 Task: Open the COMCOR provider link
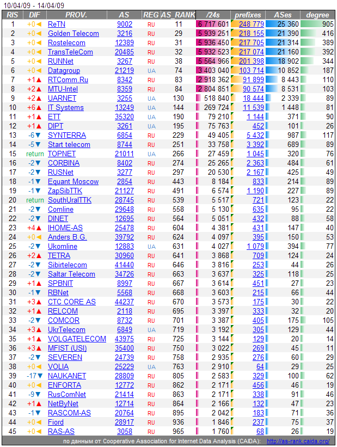tap(64, 321)
